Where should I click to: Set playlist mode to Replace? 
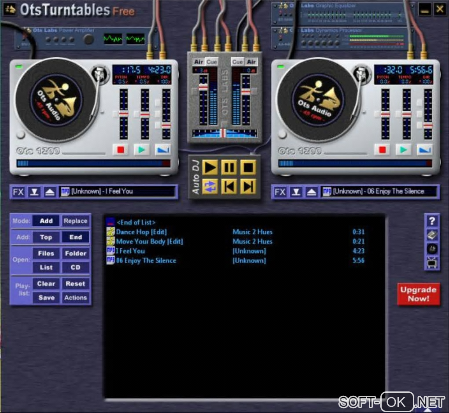tap(76, 221)
